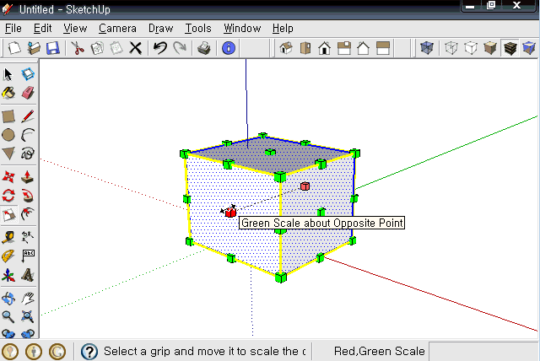Viewport: 540px width, 361px height.
Task: Choose the Rotate tool
Action: pyautogui.click(x=8, y=196)
